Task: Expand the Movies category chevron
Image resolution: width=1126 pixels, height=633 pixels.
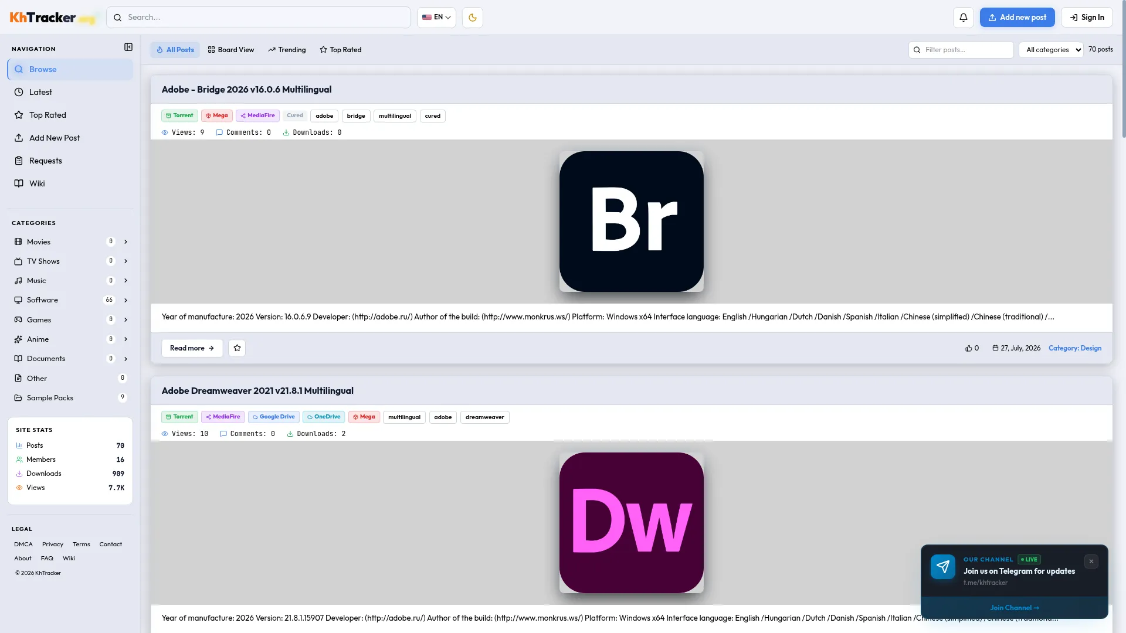Action: coord(126,242)
